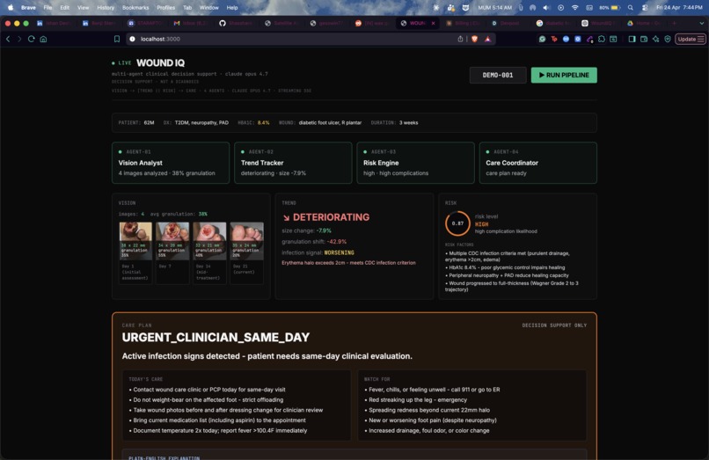Image resolution: width=709 pixels, height=460 pixels.
Task: Click the Wi-Fi icon in menu bar
Action: pyautogui.click(x=574, y=8)
